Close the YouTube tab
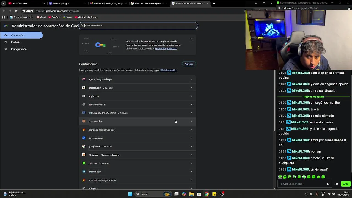This screenshot has width=352, height=198. tap(44, 4)
